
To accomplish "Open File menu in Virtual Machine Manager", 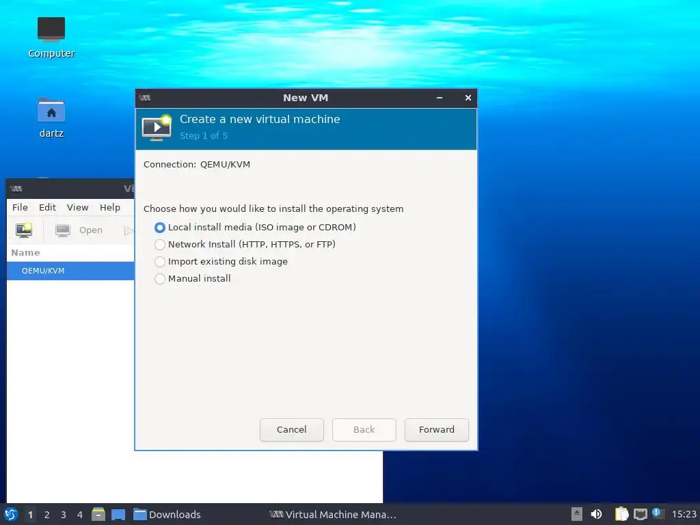I will pos(20,207).
